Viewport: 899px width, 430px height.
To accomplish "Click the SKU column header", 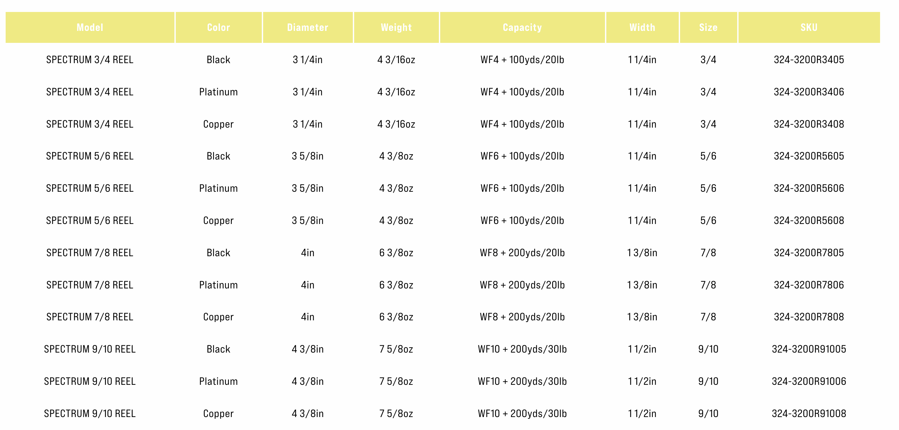I will pos(809,28).
